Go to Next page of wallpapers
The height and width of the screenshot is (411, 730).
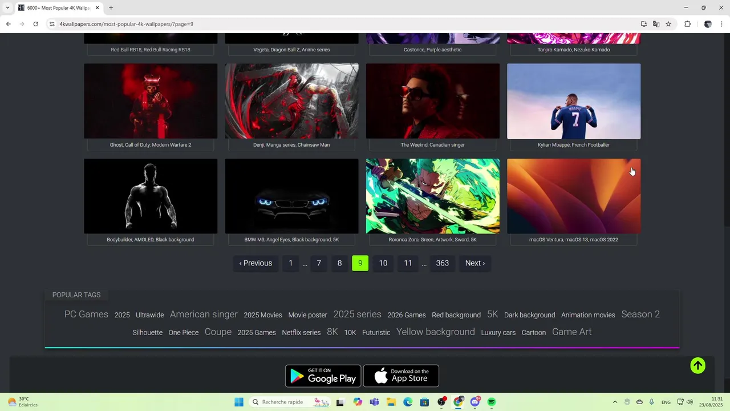pyautogui.click(x=475, y=263)
